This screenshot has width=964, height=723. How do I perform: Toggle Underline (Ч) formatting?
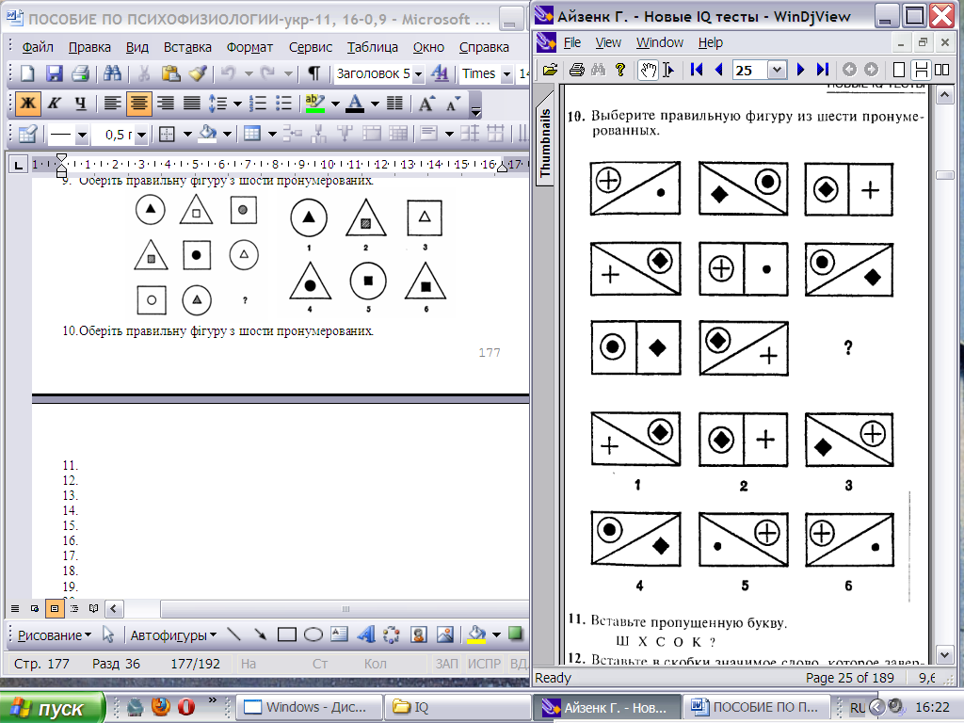tap(81, 104)
